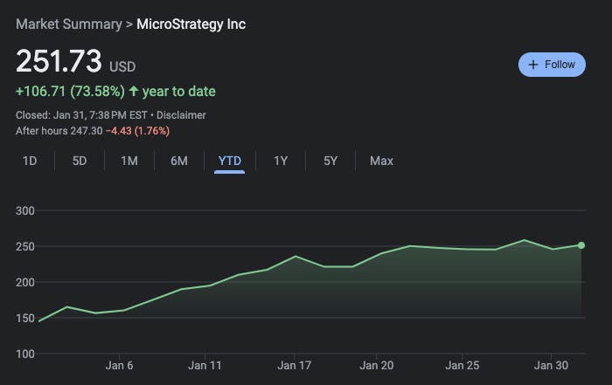Select the 5D time range tab
The height and width of the screenshot is (385, 612).
pyautogui.click(x=80, y=161)
